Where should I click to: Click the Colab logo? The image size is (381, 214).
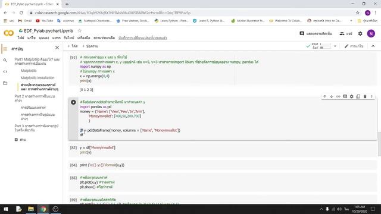tap(9, 33)
